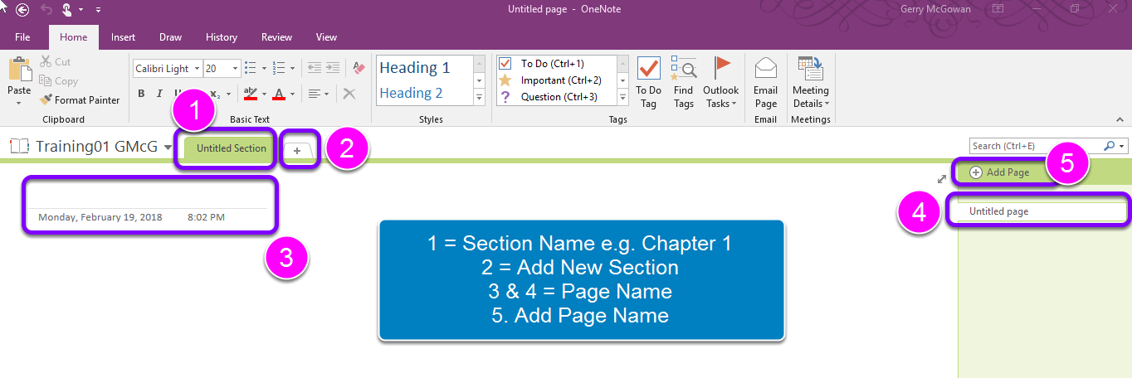Click Cut in the Clipboard group
Viewport: 1132px width, 378px height.
(56, 62)
